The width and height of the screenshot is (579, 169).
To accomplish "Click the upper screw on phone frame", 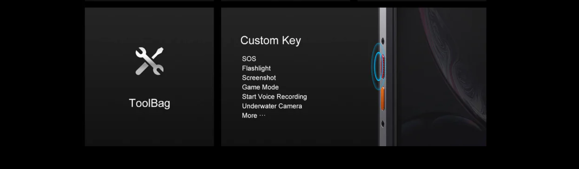I will click(x=383, y=41).
